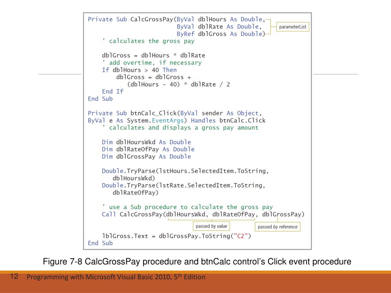Click the comment 'add overtime, if necessary'
Screen dimensions: 391x293
pos(152,63)
